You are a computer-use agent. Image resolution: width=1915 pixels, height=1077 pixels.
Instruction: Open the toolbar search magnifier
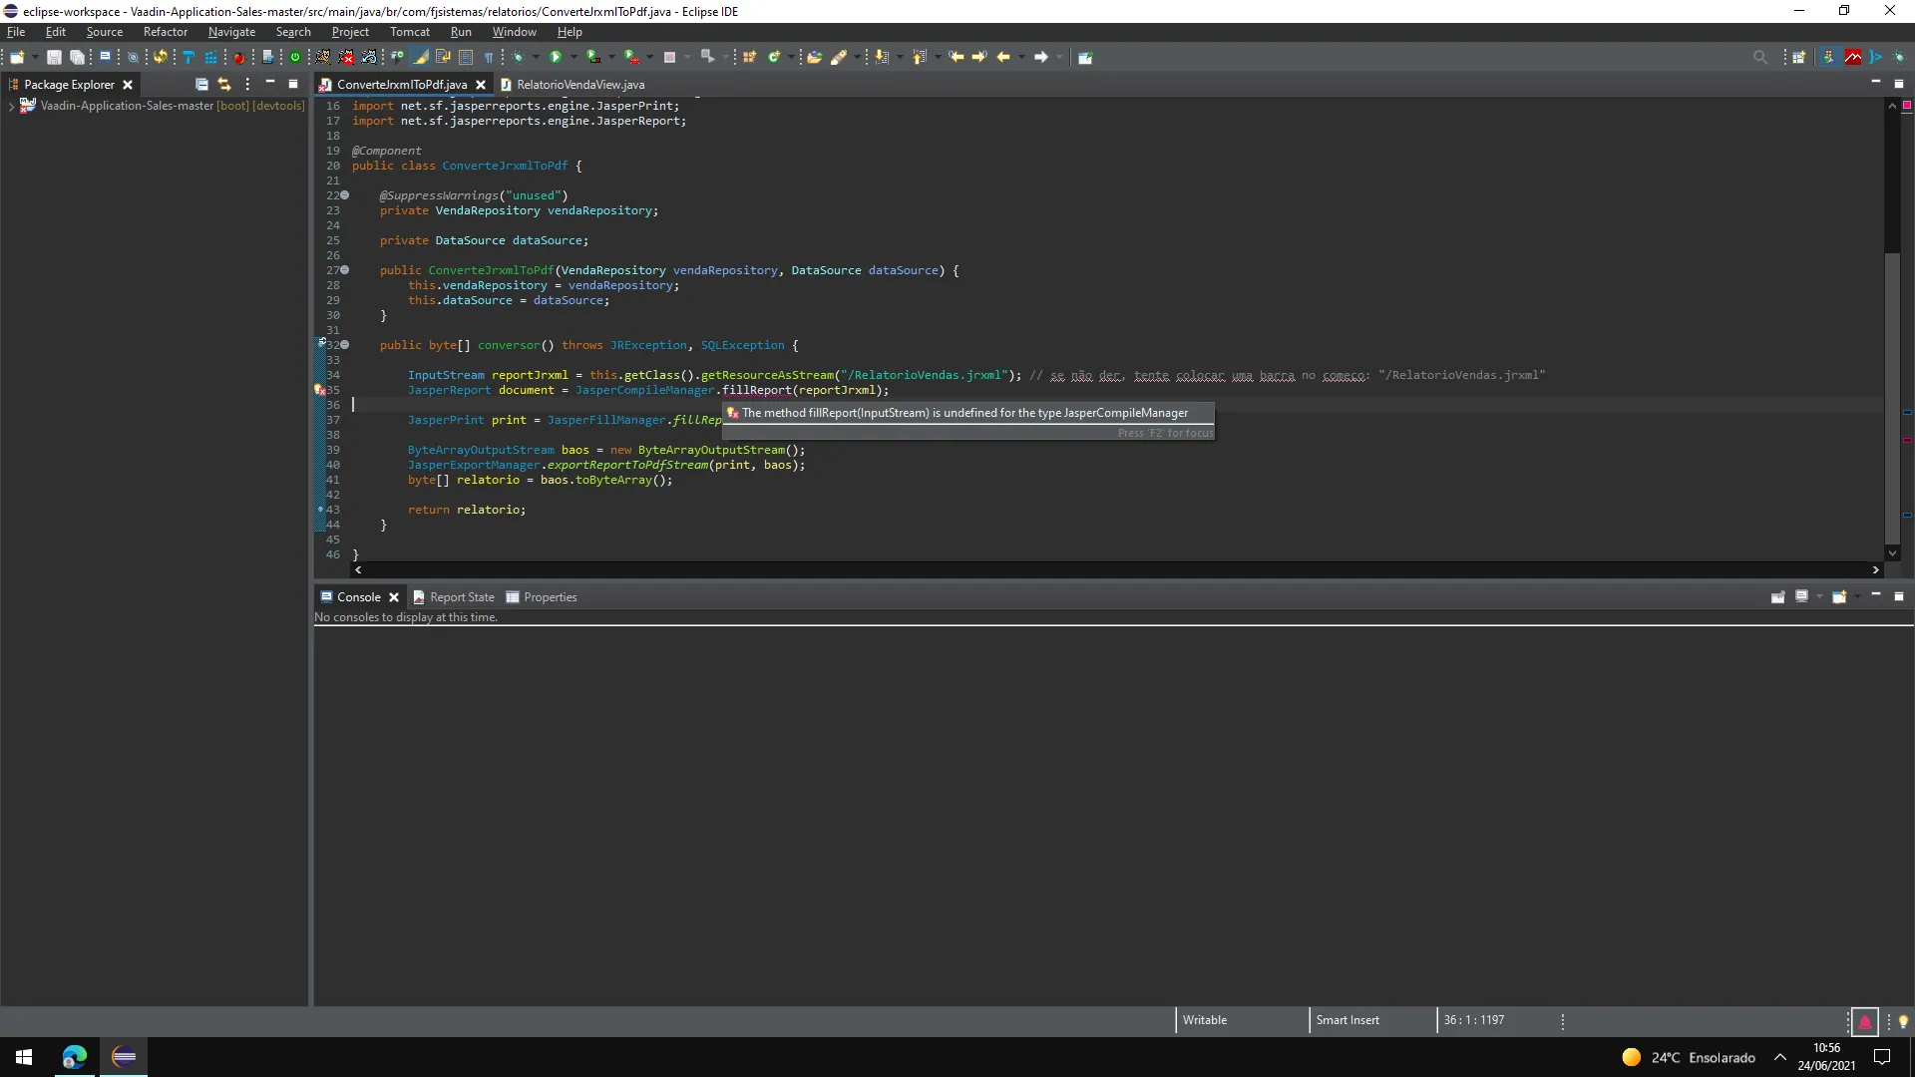(1759, 57)
